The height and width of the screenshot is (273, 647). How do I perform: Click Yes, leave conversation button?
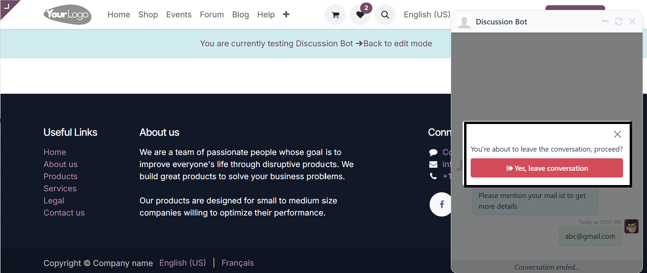pyautogui.click(x=546, y=168)
